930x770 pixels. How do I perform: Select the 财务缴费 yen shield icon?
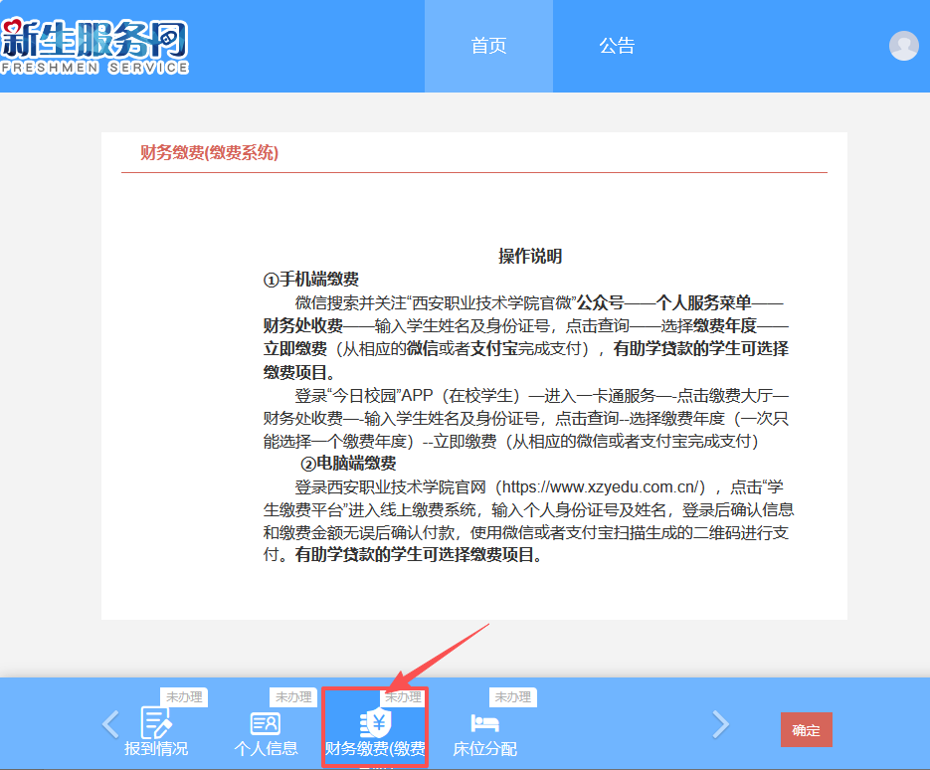(x=375, y=723)
